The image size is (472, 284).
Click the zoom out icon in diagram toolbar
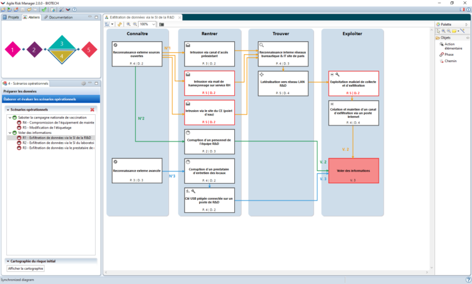(x=135, y=24)
